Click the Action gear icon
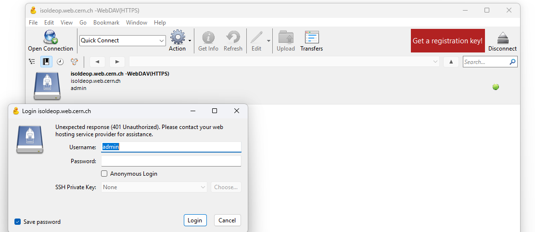Screen dimensions: 535x232 point(178,38)
